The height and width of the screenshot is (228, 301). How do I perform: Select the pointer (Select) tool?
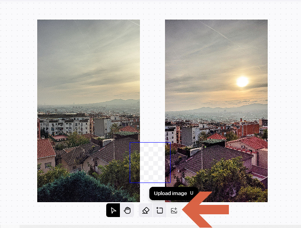(113, 210)
